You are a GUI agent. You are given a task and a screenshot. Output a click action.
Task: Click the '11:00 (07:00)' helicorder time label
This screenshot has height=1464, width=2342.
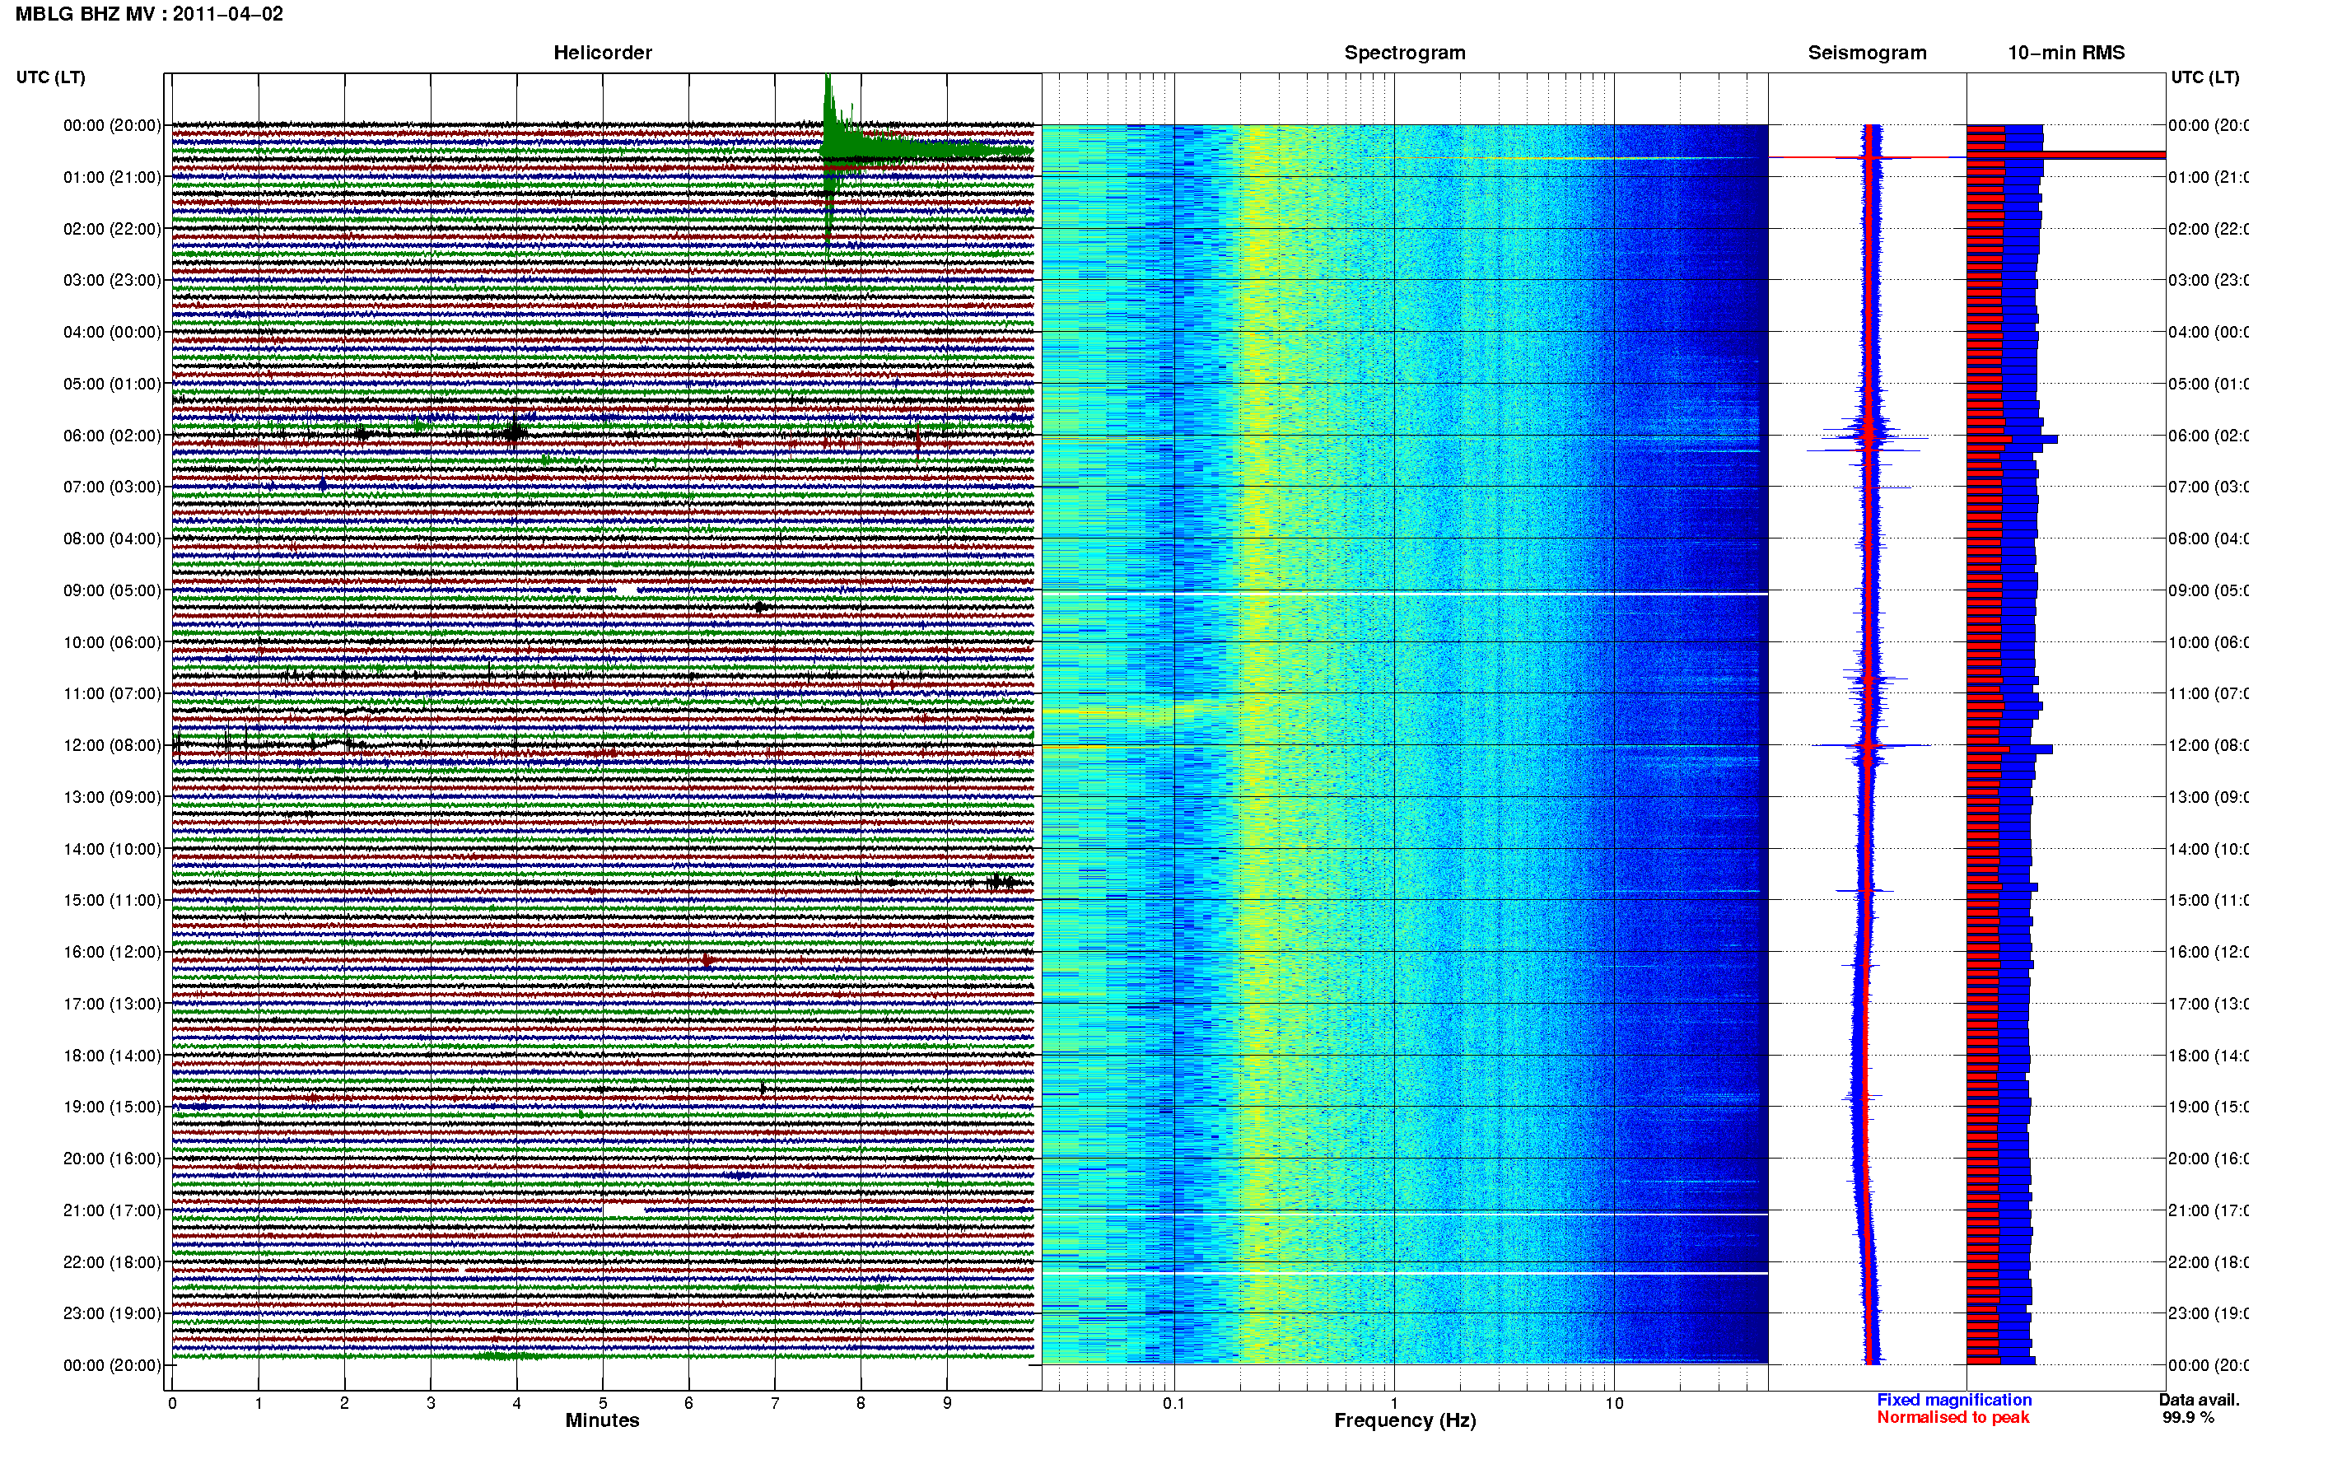[112, 693]
